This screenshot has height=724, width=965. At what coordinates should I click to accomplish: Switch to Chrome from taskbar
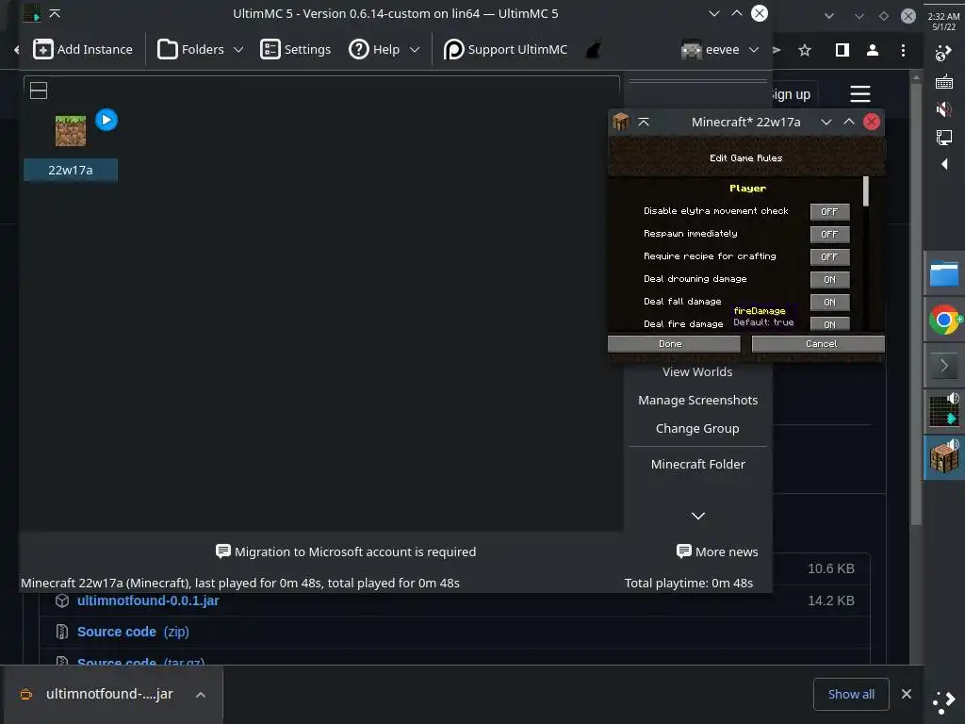pyautogui.click(x=944, y=321)
